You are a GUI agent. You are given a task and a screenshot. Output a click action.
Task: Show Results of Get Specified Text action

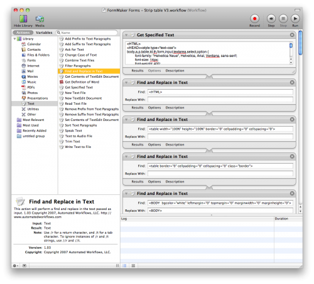pyautogui.click(x=138, y=71)
